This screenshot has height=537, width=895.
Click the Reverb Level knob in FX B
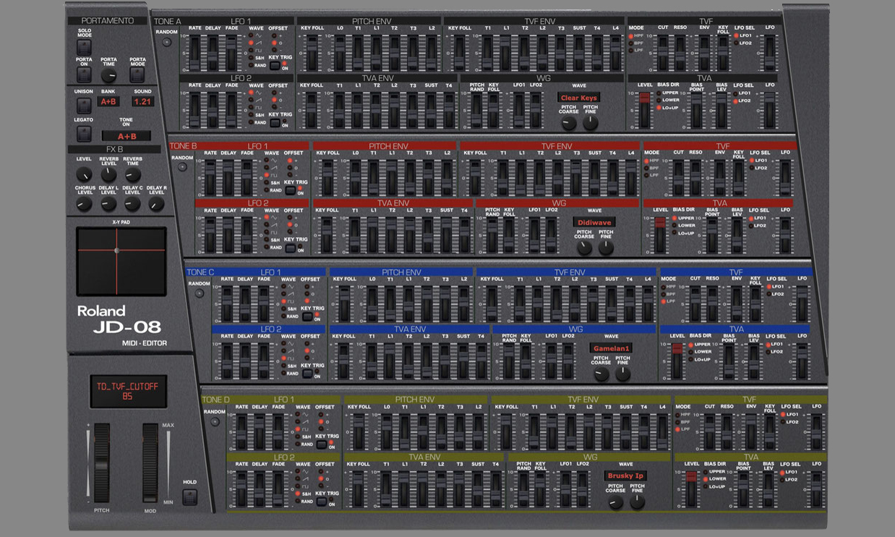coord(108,175)
